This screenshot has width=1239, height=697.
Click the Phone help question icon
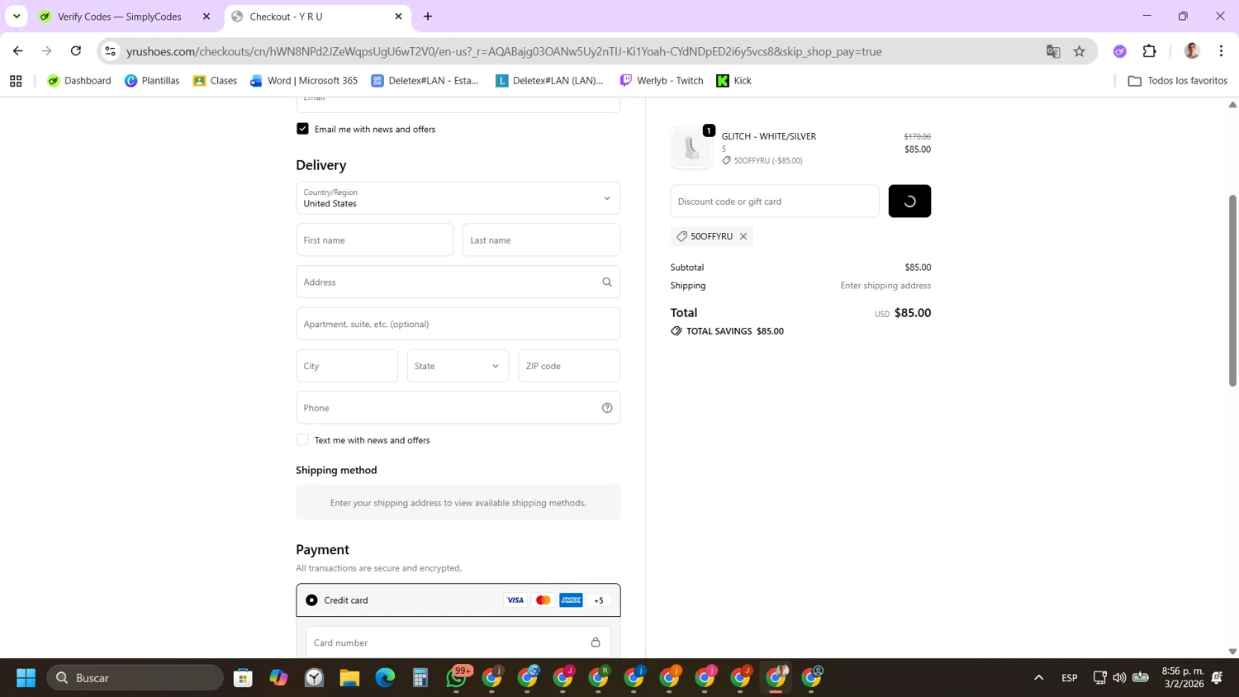(x=607, y=408)
